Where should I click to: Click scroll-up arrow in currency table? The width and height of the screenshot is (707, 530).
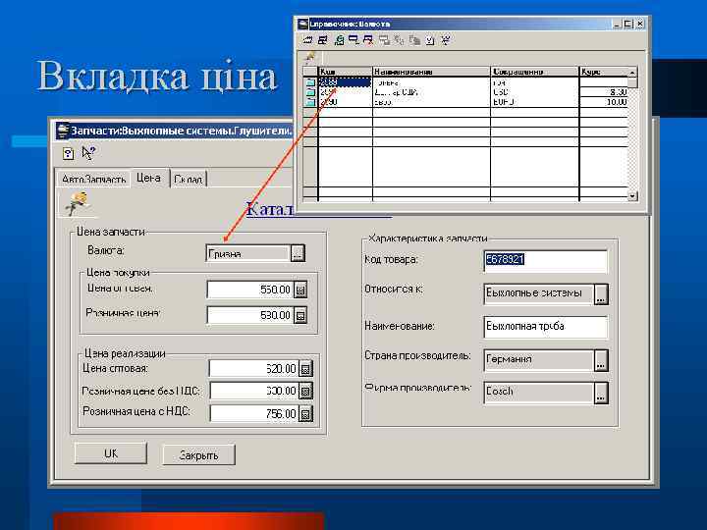[x=632, y=72]
